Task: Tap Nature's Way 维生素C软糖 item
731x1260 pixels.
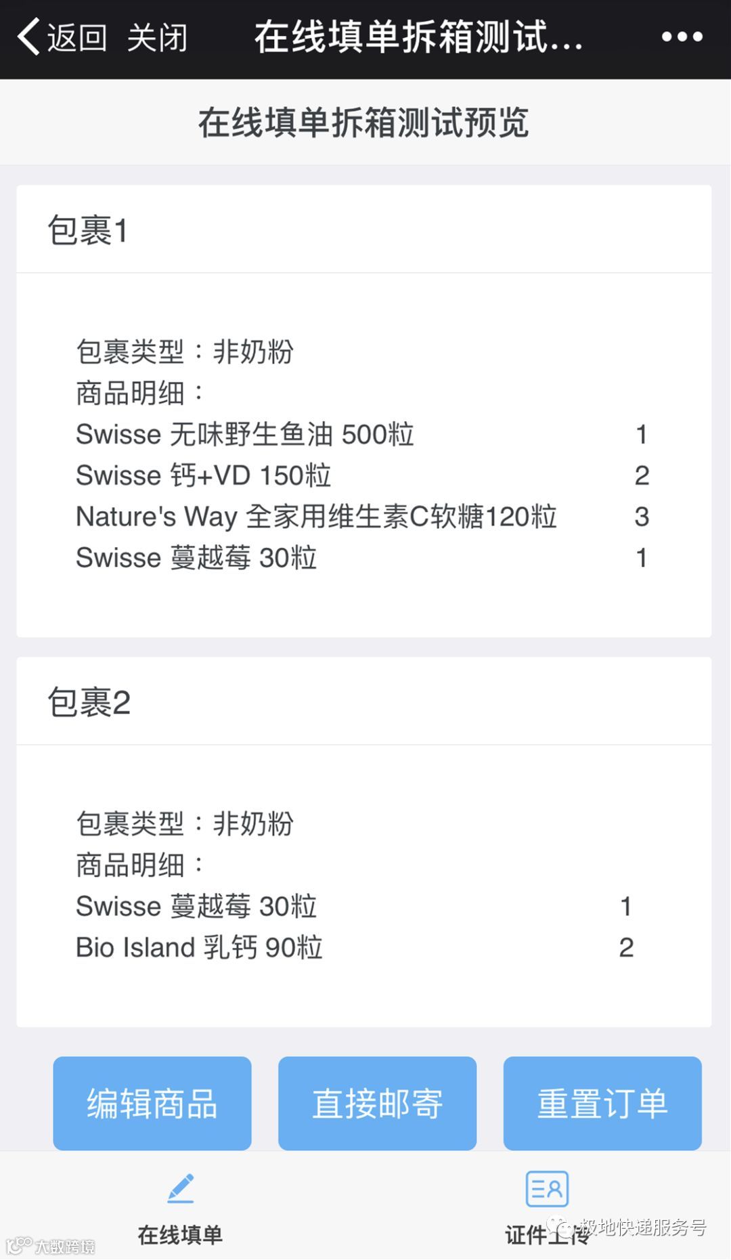Action: click(x=362, y=517)
